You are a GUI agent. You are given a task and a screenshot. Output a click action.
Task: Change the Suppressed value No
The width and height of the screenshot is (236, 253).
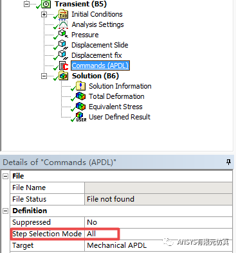pos(158,222)
